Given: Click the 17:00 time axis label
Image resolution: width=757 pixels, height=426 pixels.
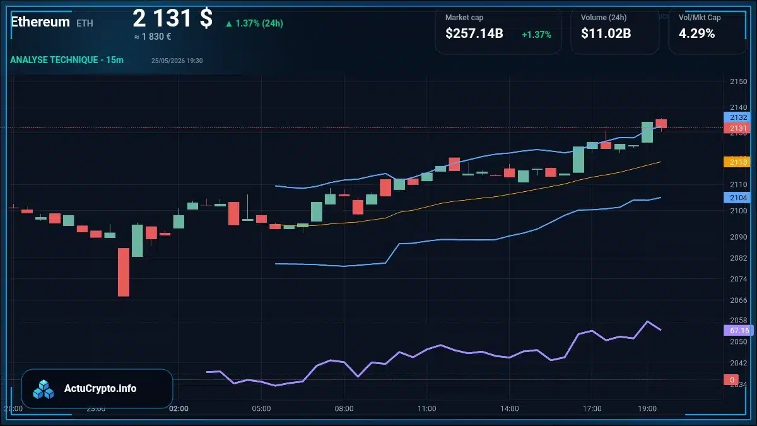Looking at the screenshot, I should click(592, 409).
